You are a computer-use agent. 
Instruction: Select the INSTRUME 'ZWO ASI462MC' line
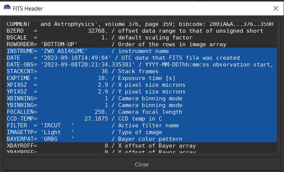[142, 51]
